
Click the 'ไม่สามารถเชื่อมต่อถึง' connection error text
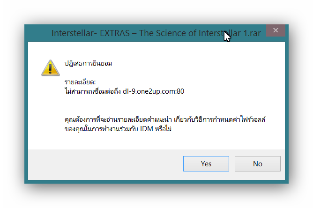93,91
